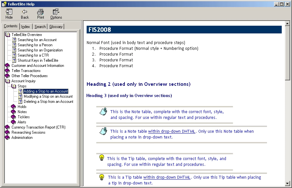Click the topic icon beside Searching for a CTR

14,55
